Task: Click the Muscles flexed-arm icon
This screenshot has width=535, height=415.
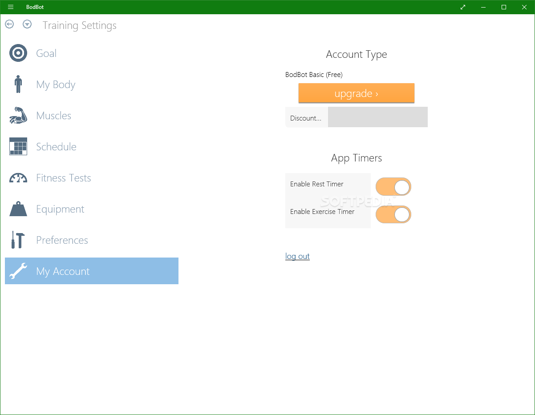Action: [x=18, y=116]
